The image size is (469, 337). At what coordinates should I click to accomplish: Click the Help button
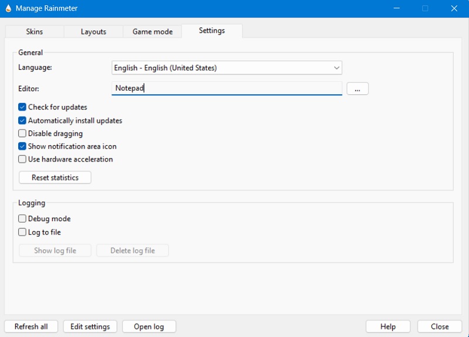pos(388,326)
